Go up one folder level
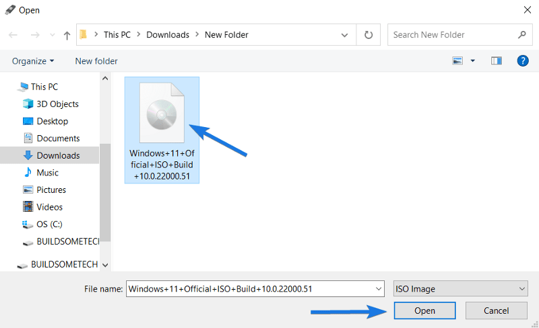This screenshot has height=328, width=539. click(x=67, y=35)
